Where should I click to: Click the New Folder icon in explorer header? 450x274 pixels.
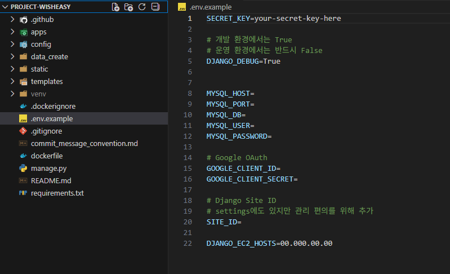point(129,7)
